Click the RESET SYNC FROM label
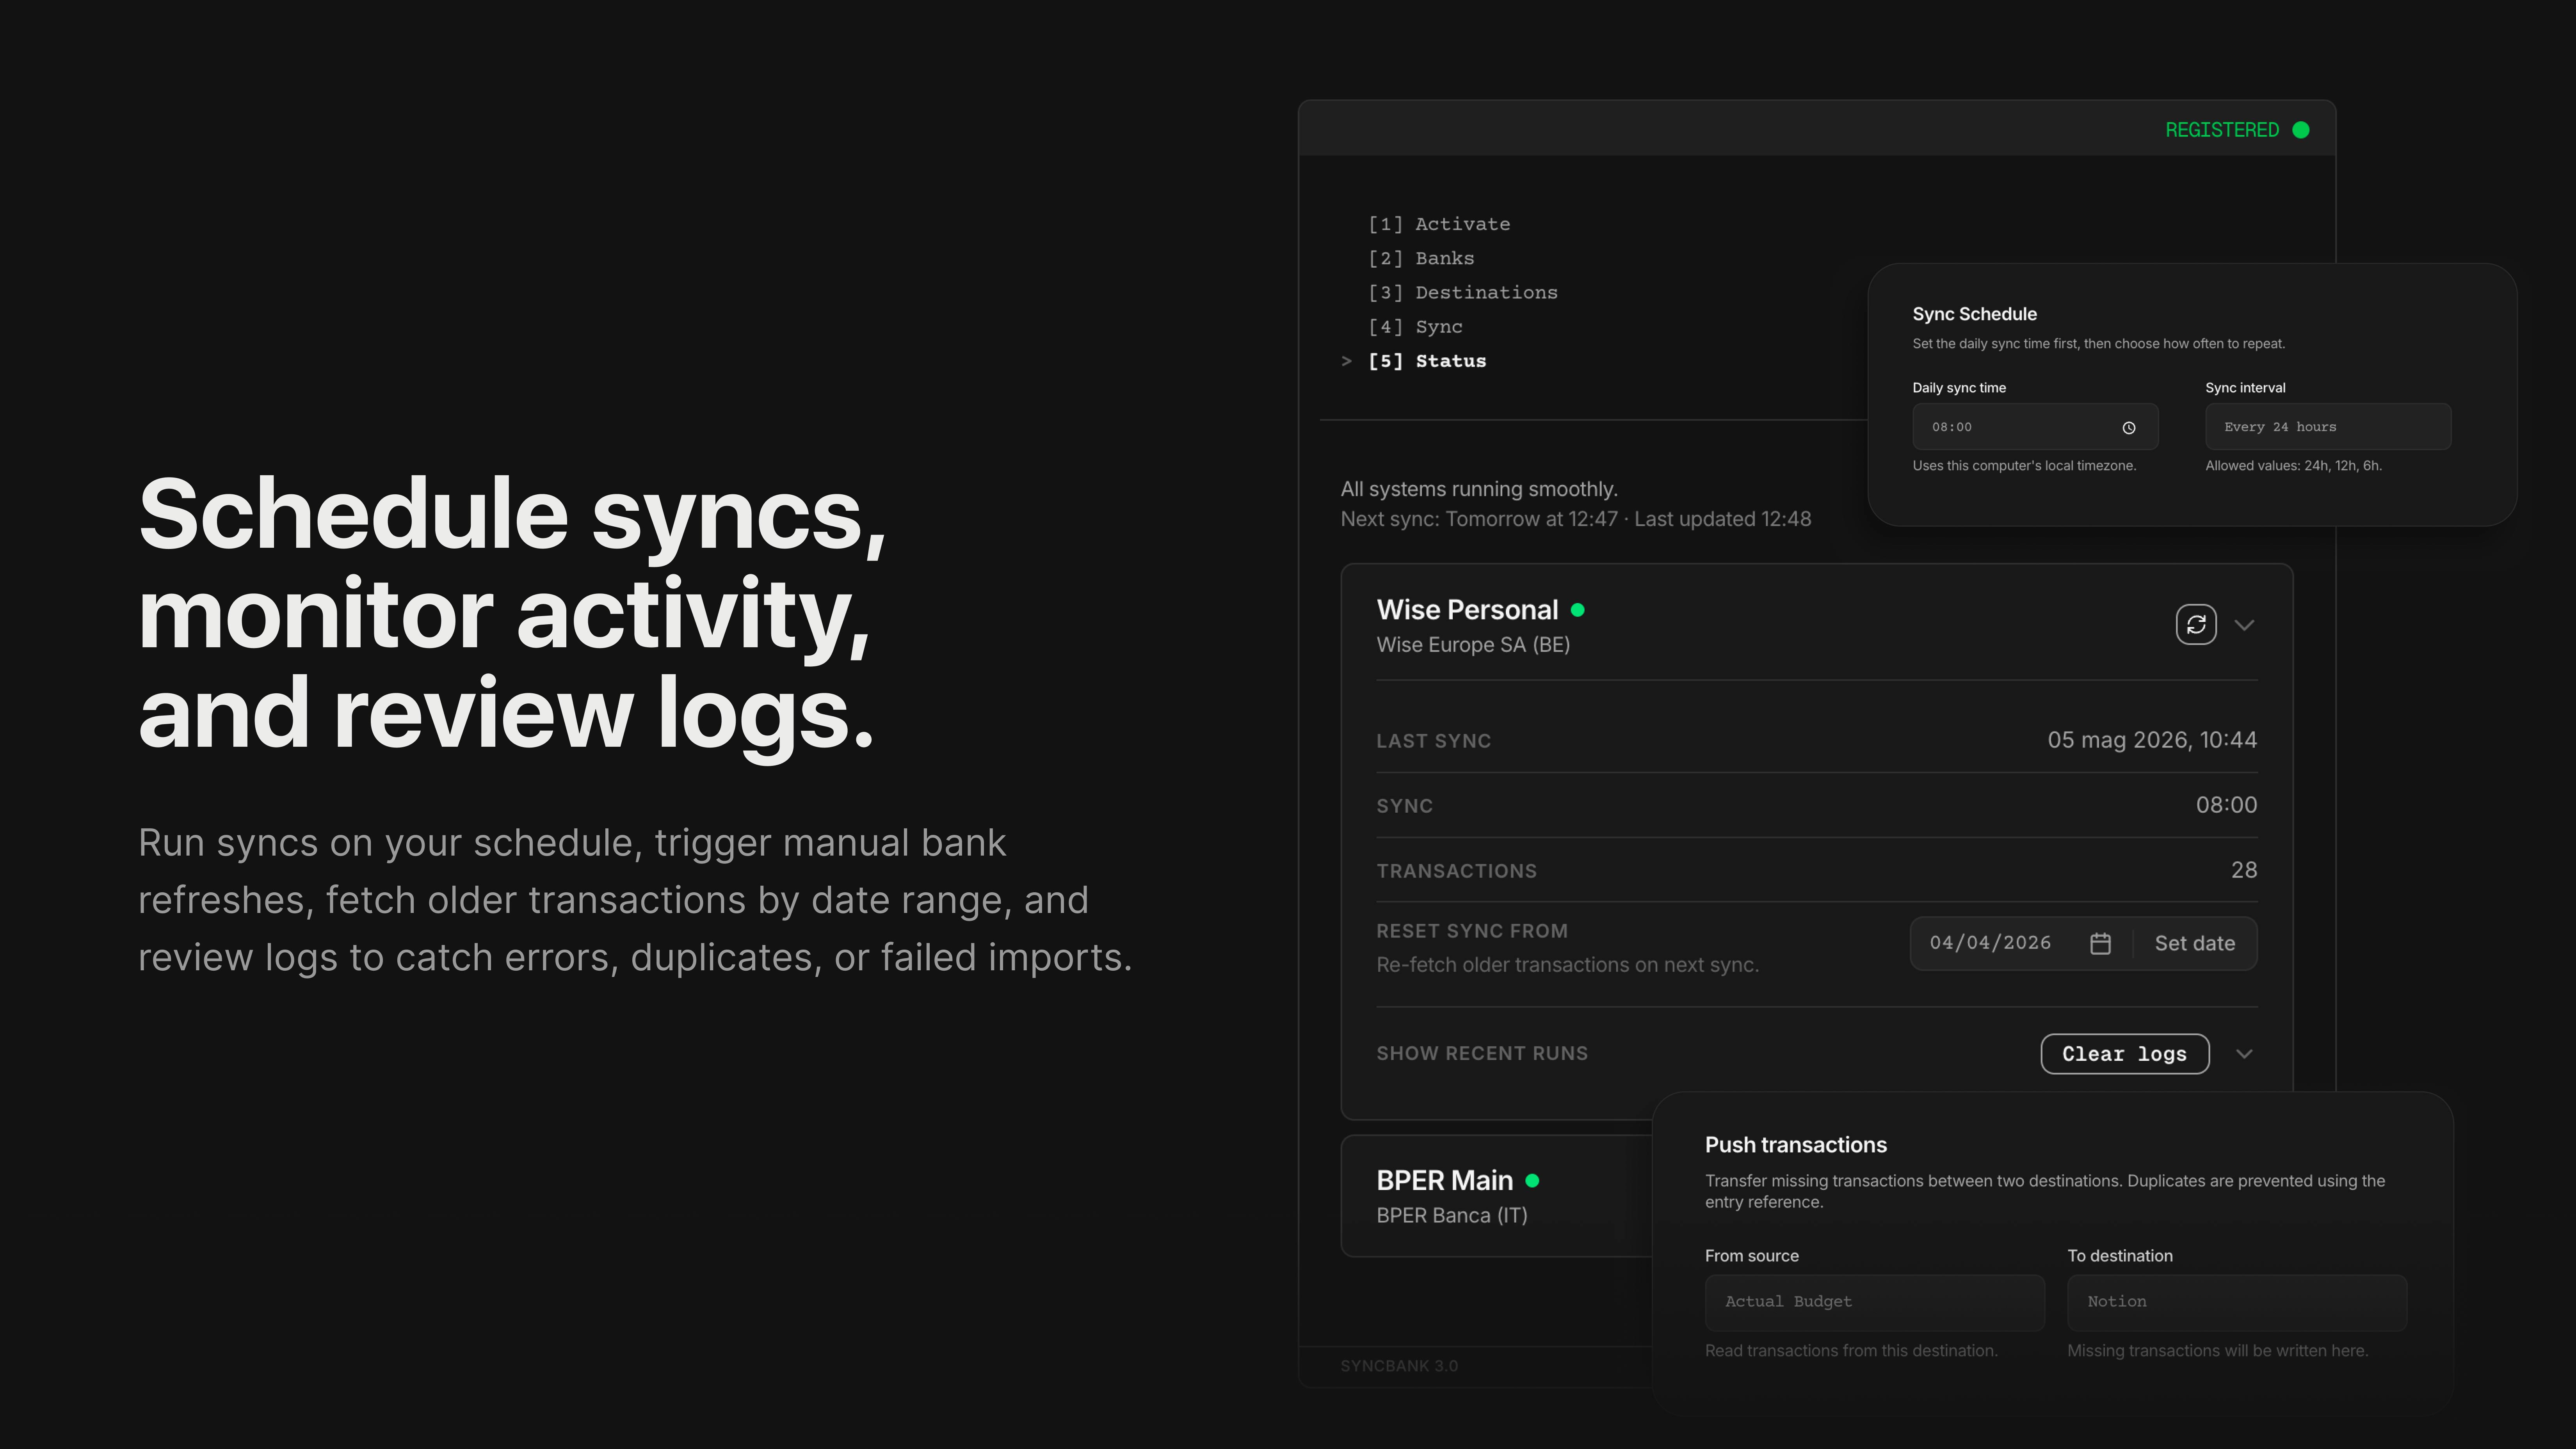Viewport: 2576px width, 1449px height. coord(1472,931)
